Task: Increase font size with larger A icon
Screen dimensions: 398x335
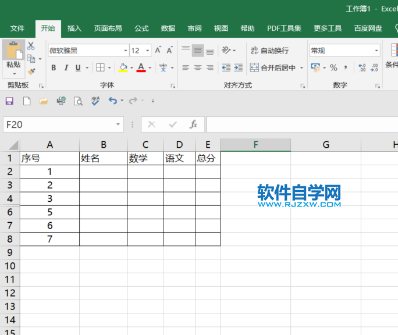Action: [x=158, y=50]
